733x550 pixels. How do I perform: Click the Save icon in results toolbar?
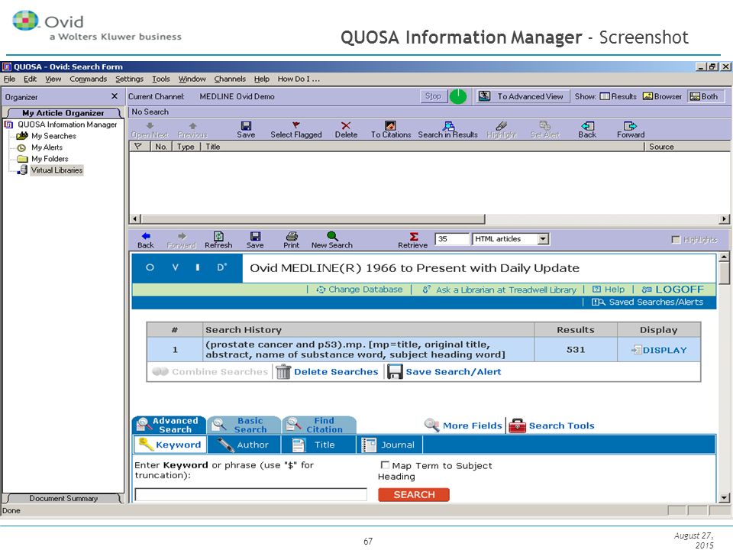tap(246, 126)
